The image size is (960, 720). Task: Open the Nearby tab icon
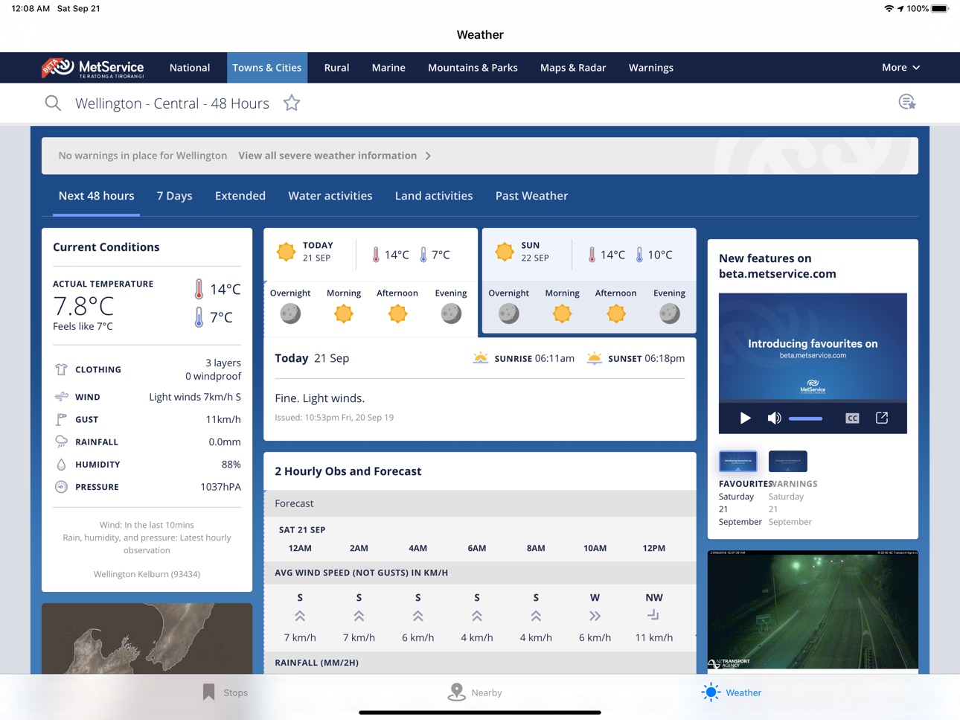point(456,692)
